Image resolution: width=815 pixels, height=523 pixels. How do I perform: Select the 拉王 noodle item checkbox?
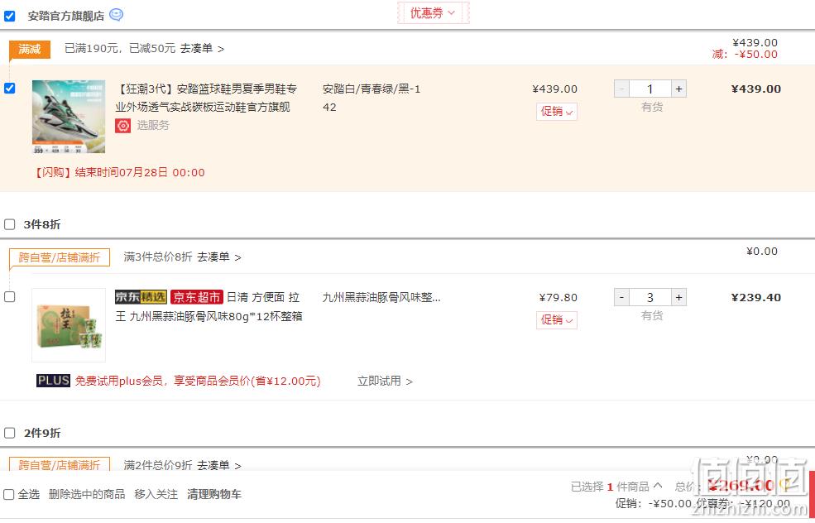pos(9,297)
